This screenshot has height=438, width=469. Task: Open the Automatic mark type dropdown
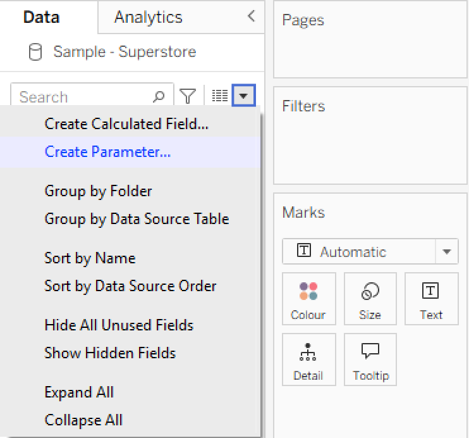(x=370, y=251)
